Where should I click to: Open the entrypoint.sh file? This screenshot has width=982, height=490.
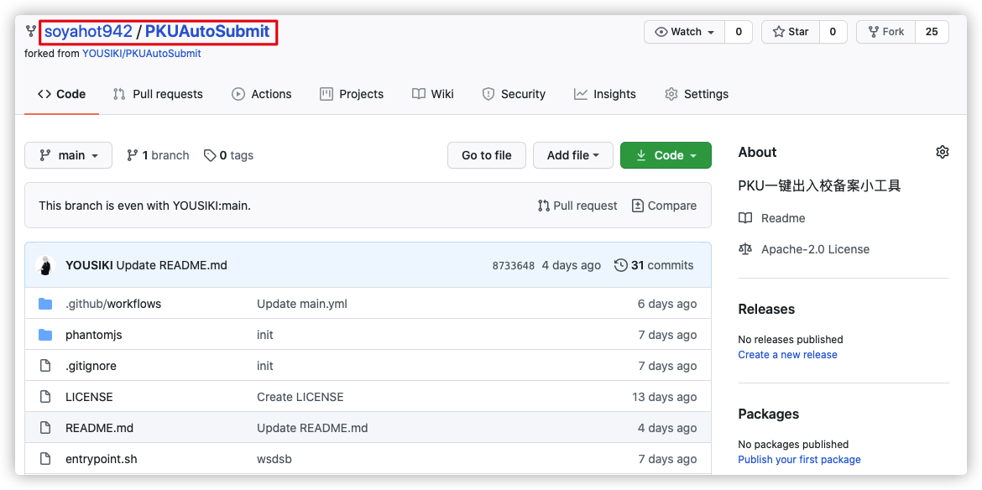(102, 459)
